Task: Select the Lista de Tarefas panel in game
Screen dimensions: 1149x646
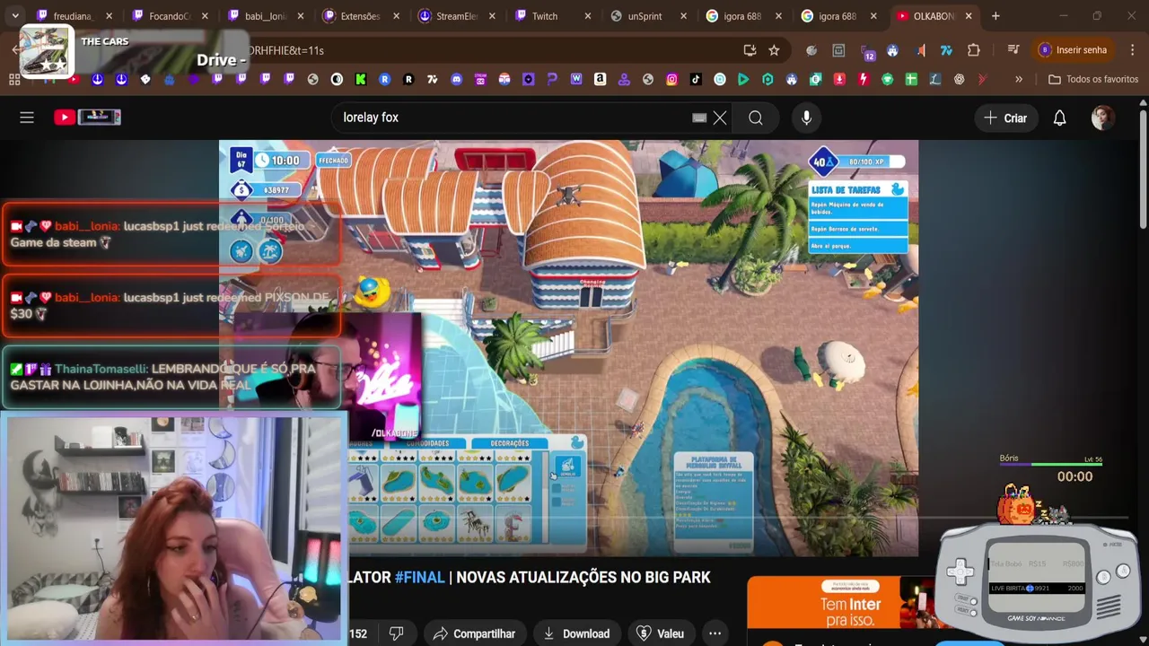Action: (x=858, y=217)
